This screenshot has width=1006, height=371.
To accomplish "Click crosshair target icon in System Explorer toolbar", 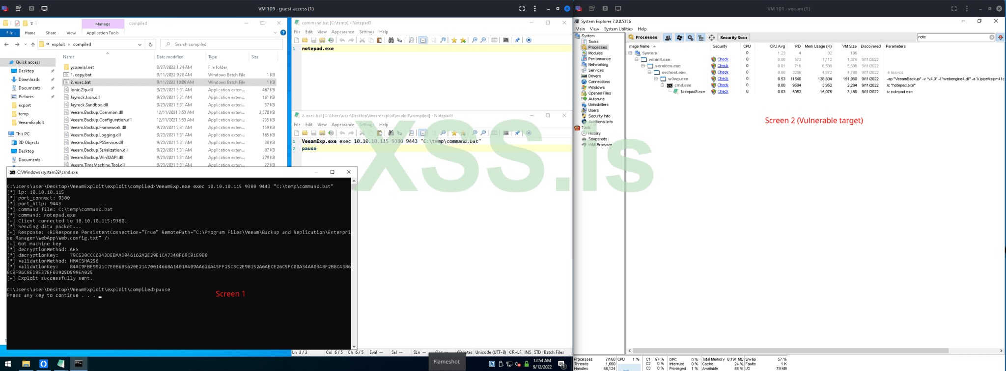I will point(712,37).
